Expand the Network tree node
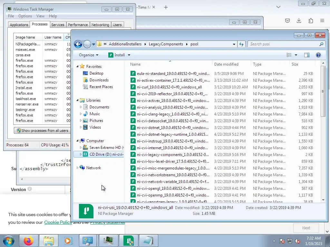Image resolution: width=330 pixels, height=247 pixels. [x=77, y=168]
